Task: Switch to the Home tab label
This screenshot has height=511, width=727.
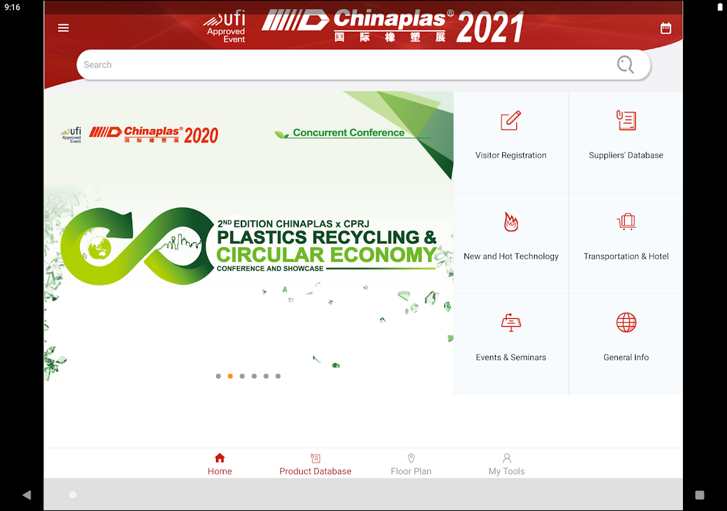Action: pyautogui.click(x=220, y=471)
